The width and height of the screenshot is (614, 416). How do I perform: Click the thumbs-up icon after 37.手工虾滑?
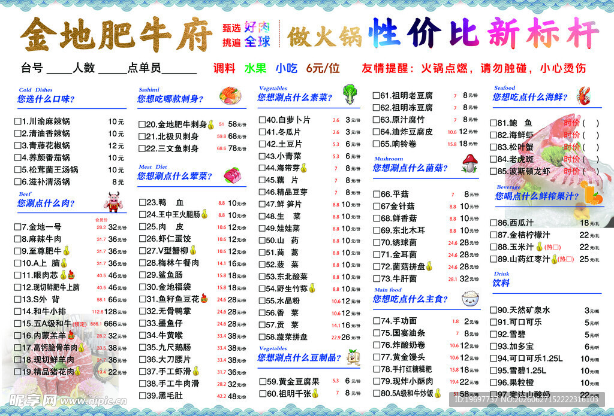click(196, 371)
